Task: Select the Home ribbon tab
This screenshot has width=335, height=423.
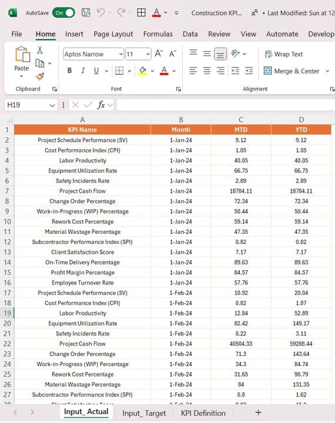Action: click(46, 34)
